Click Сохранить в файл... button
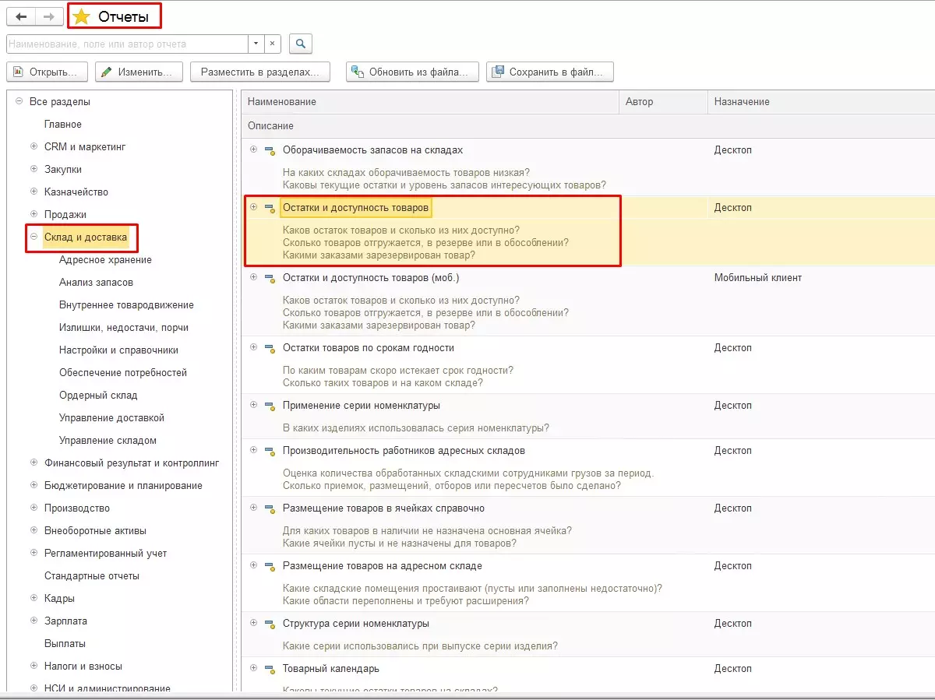 tap(550, 72)
